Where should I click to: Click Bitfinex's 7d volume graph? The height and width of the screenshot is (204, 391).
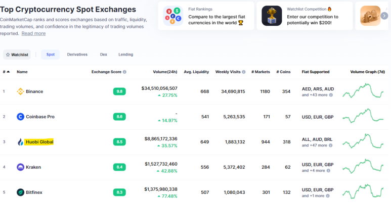point(363,191)
